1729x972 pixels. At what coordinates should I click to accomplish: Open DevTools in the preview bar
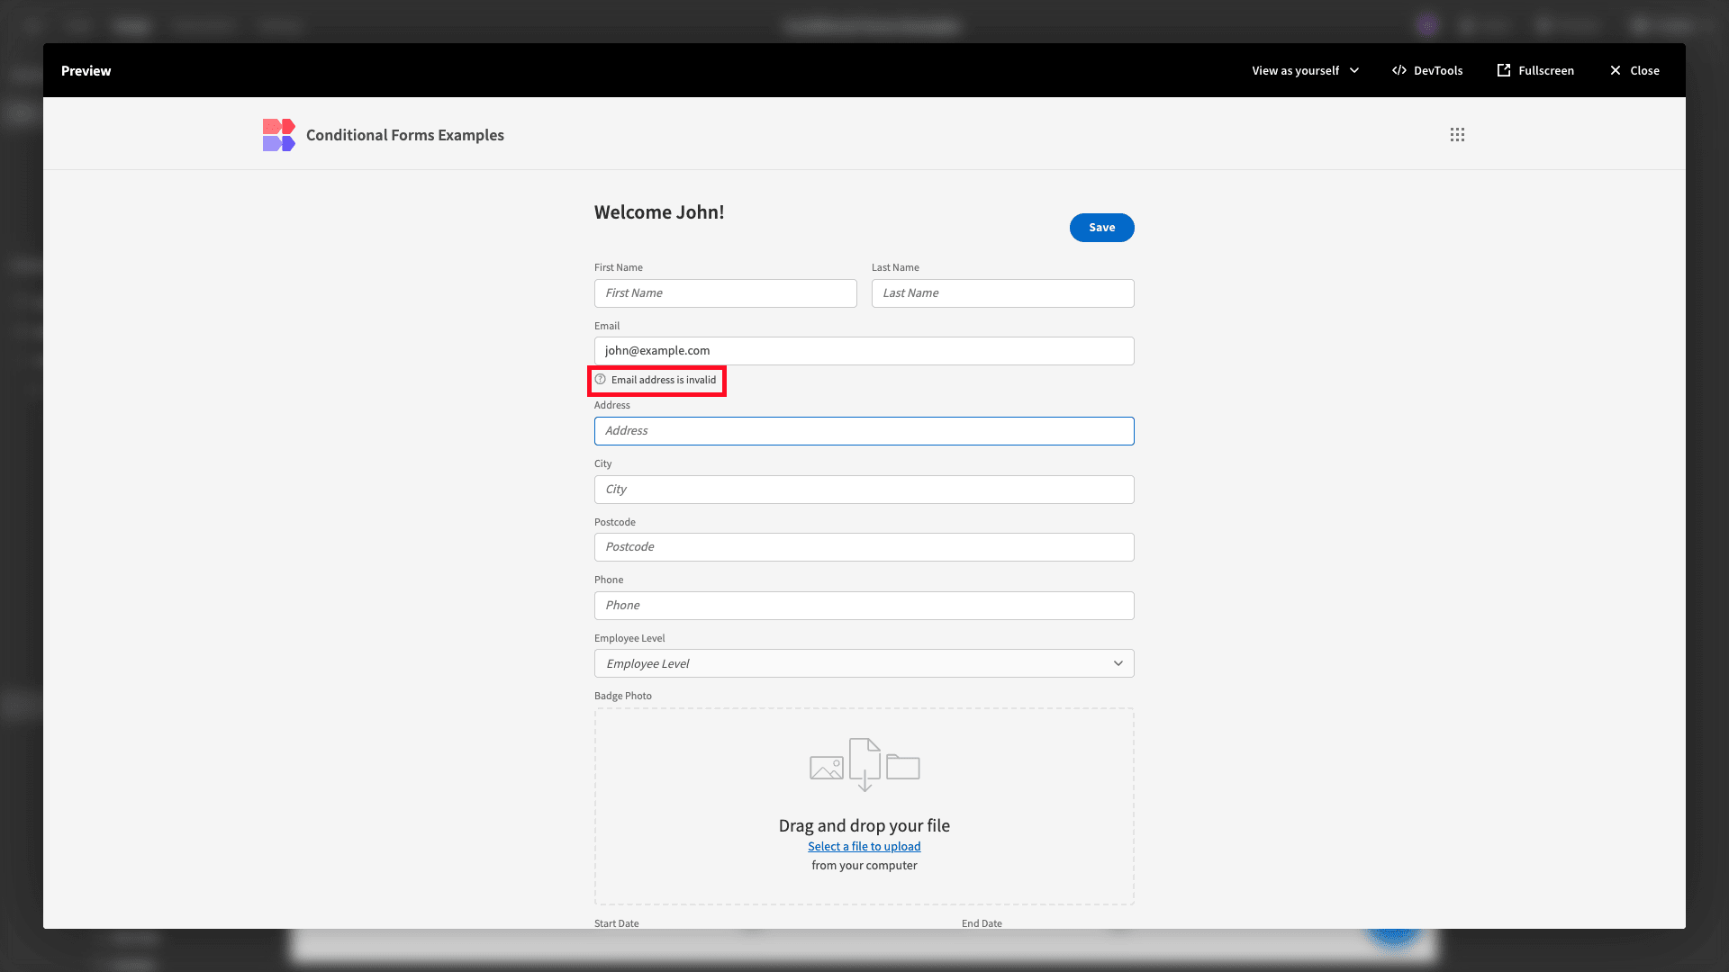coord(1427,70)
